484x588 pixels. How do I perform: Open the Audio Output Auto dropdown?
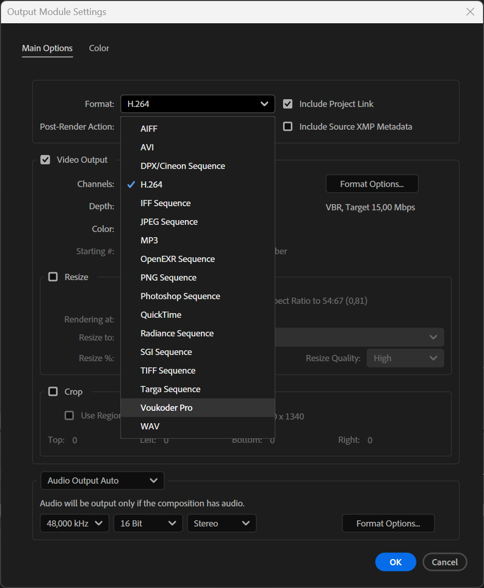pos(102,481)
